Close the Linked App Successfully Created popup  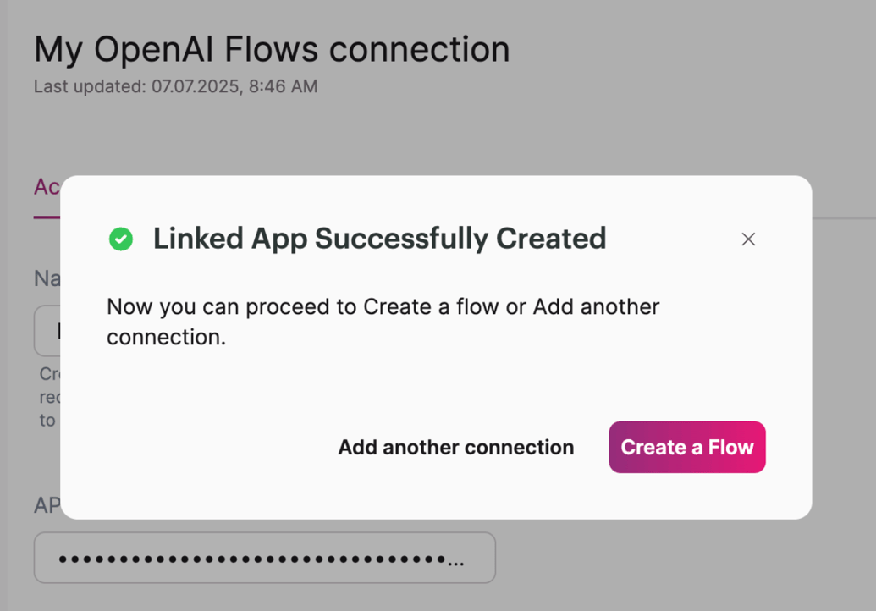(748, 239)
